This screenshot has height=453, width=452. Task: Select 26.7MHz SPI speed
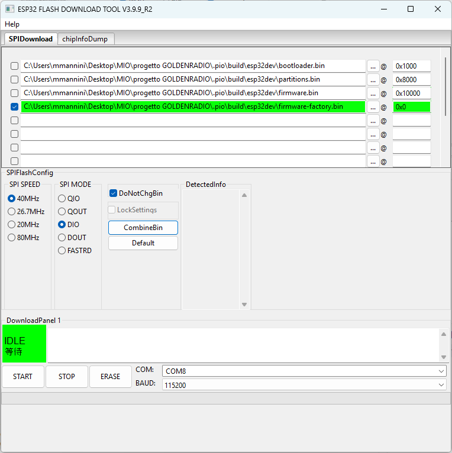26,212
